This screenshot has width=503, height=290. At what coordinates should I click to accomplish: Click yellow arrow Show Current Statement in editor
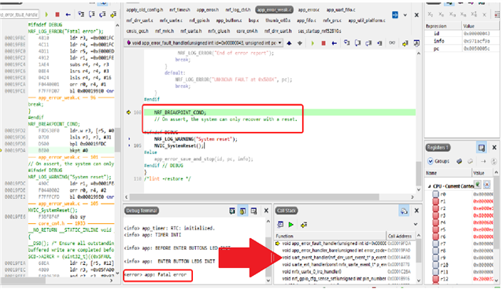coord(405,43)
